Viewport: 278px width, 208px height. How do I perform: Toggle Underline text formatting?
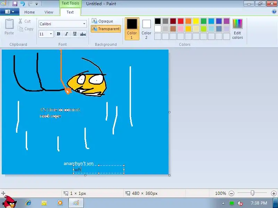(x=75, y=34)
